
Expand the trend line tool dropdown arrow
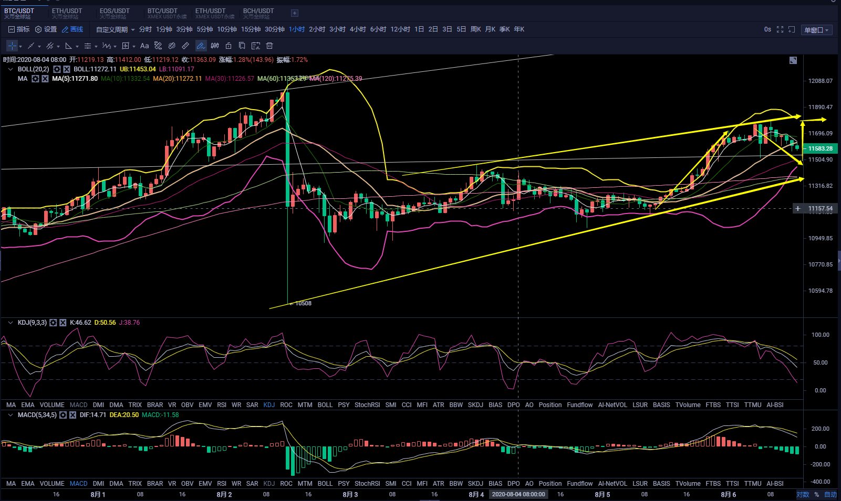tap(39, 47)
